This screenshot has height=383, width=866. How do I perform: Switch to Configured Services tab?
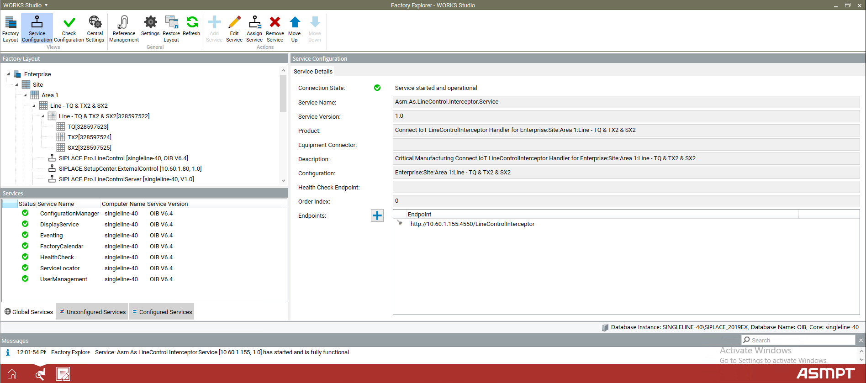[162, 312]
